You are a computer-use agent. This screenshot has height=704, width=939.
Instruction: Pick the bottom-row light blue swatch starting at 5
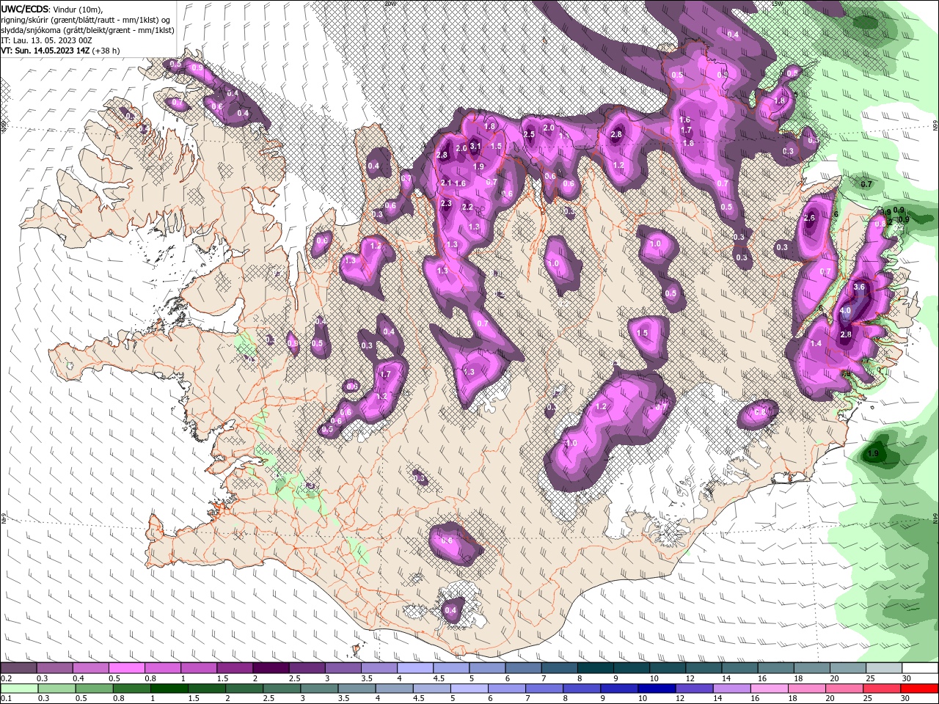[x=471, y=689]
